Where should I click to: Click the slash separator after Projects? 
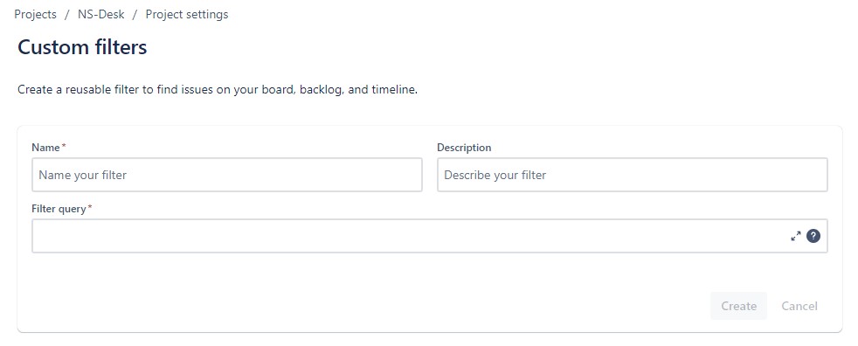pyautogui.click(x=66, y=15)
